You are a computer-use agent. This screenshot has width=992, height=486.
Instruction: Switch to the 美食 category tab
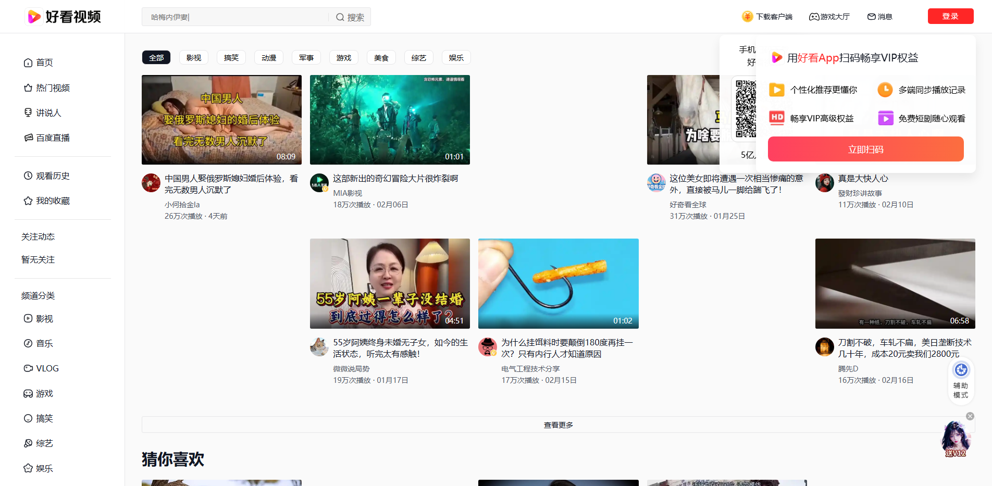(x=381, y=57)
